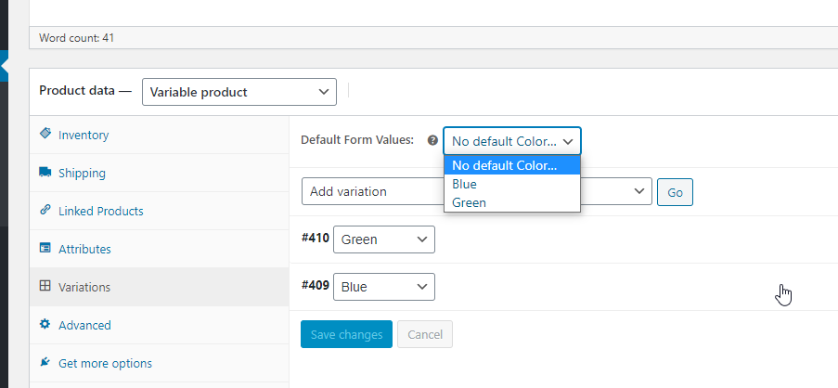
Task: Click the Get more options plug icon
Action: (45, 363)
